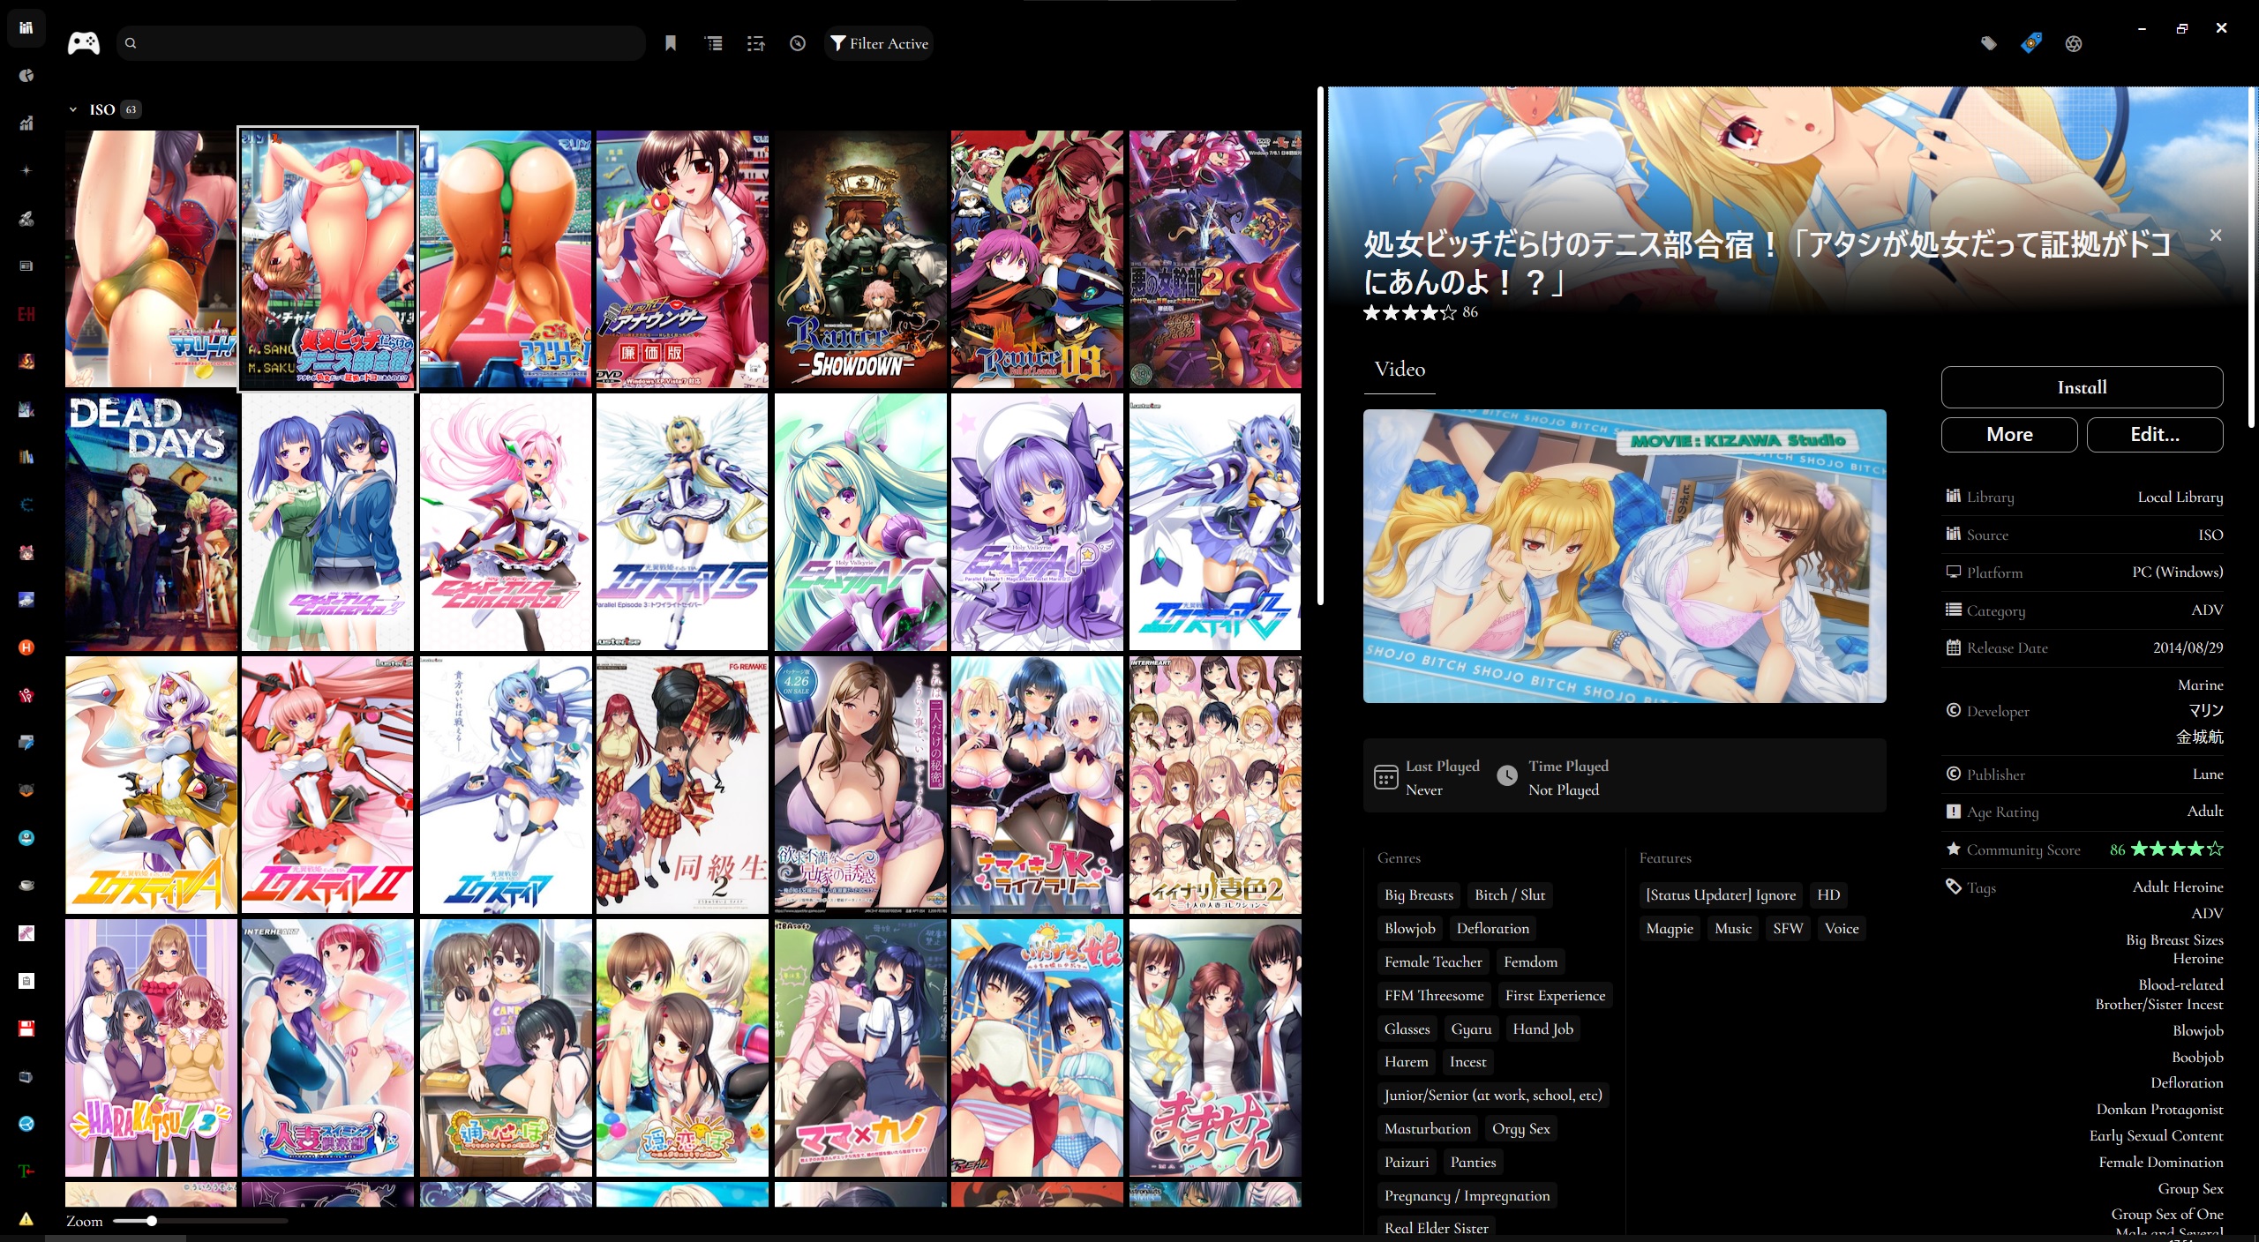Click the camera aperture icon
Screen dimensions: 2259x1242
pos(2074,43)
